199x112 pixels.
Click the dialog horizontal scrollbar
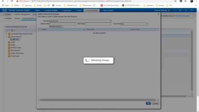pyautogui.click(x=98, y=100)
